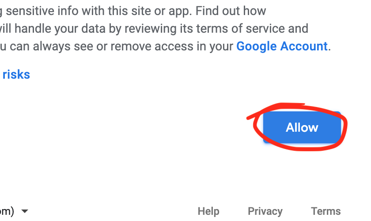371x221 pixels.
Task: View the Privacy policy from the footer
Action: [x=265, y=211]
